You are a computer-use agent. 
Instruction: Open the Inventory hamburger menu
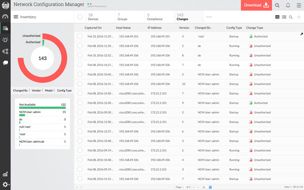(x=16, y=17)
